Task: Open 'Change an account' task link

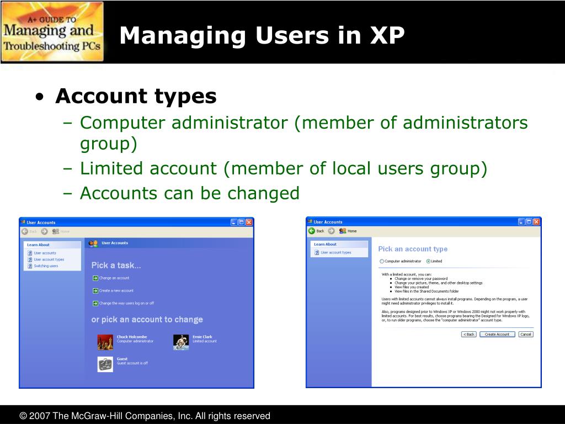Action: click(114, 278)
